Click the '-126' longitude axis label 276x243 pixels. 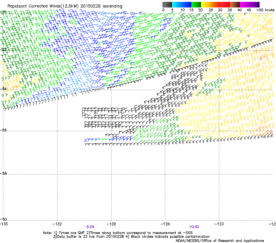pos(165,224)
